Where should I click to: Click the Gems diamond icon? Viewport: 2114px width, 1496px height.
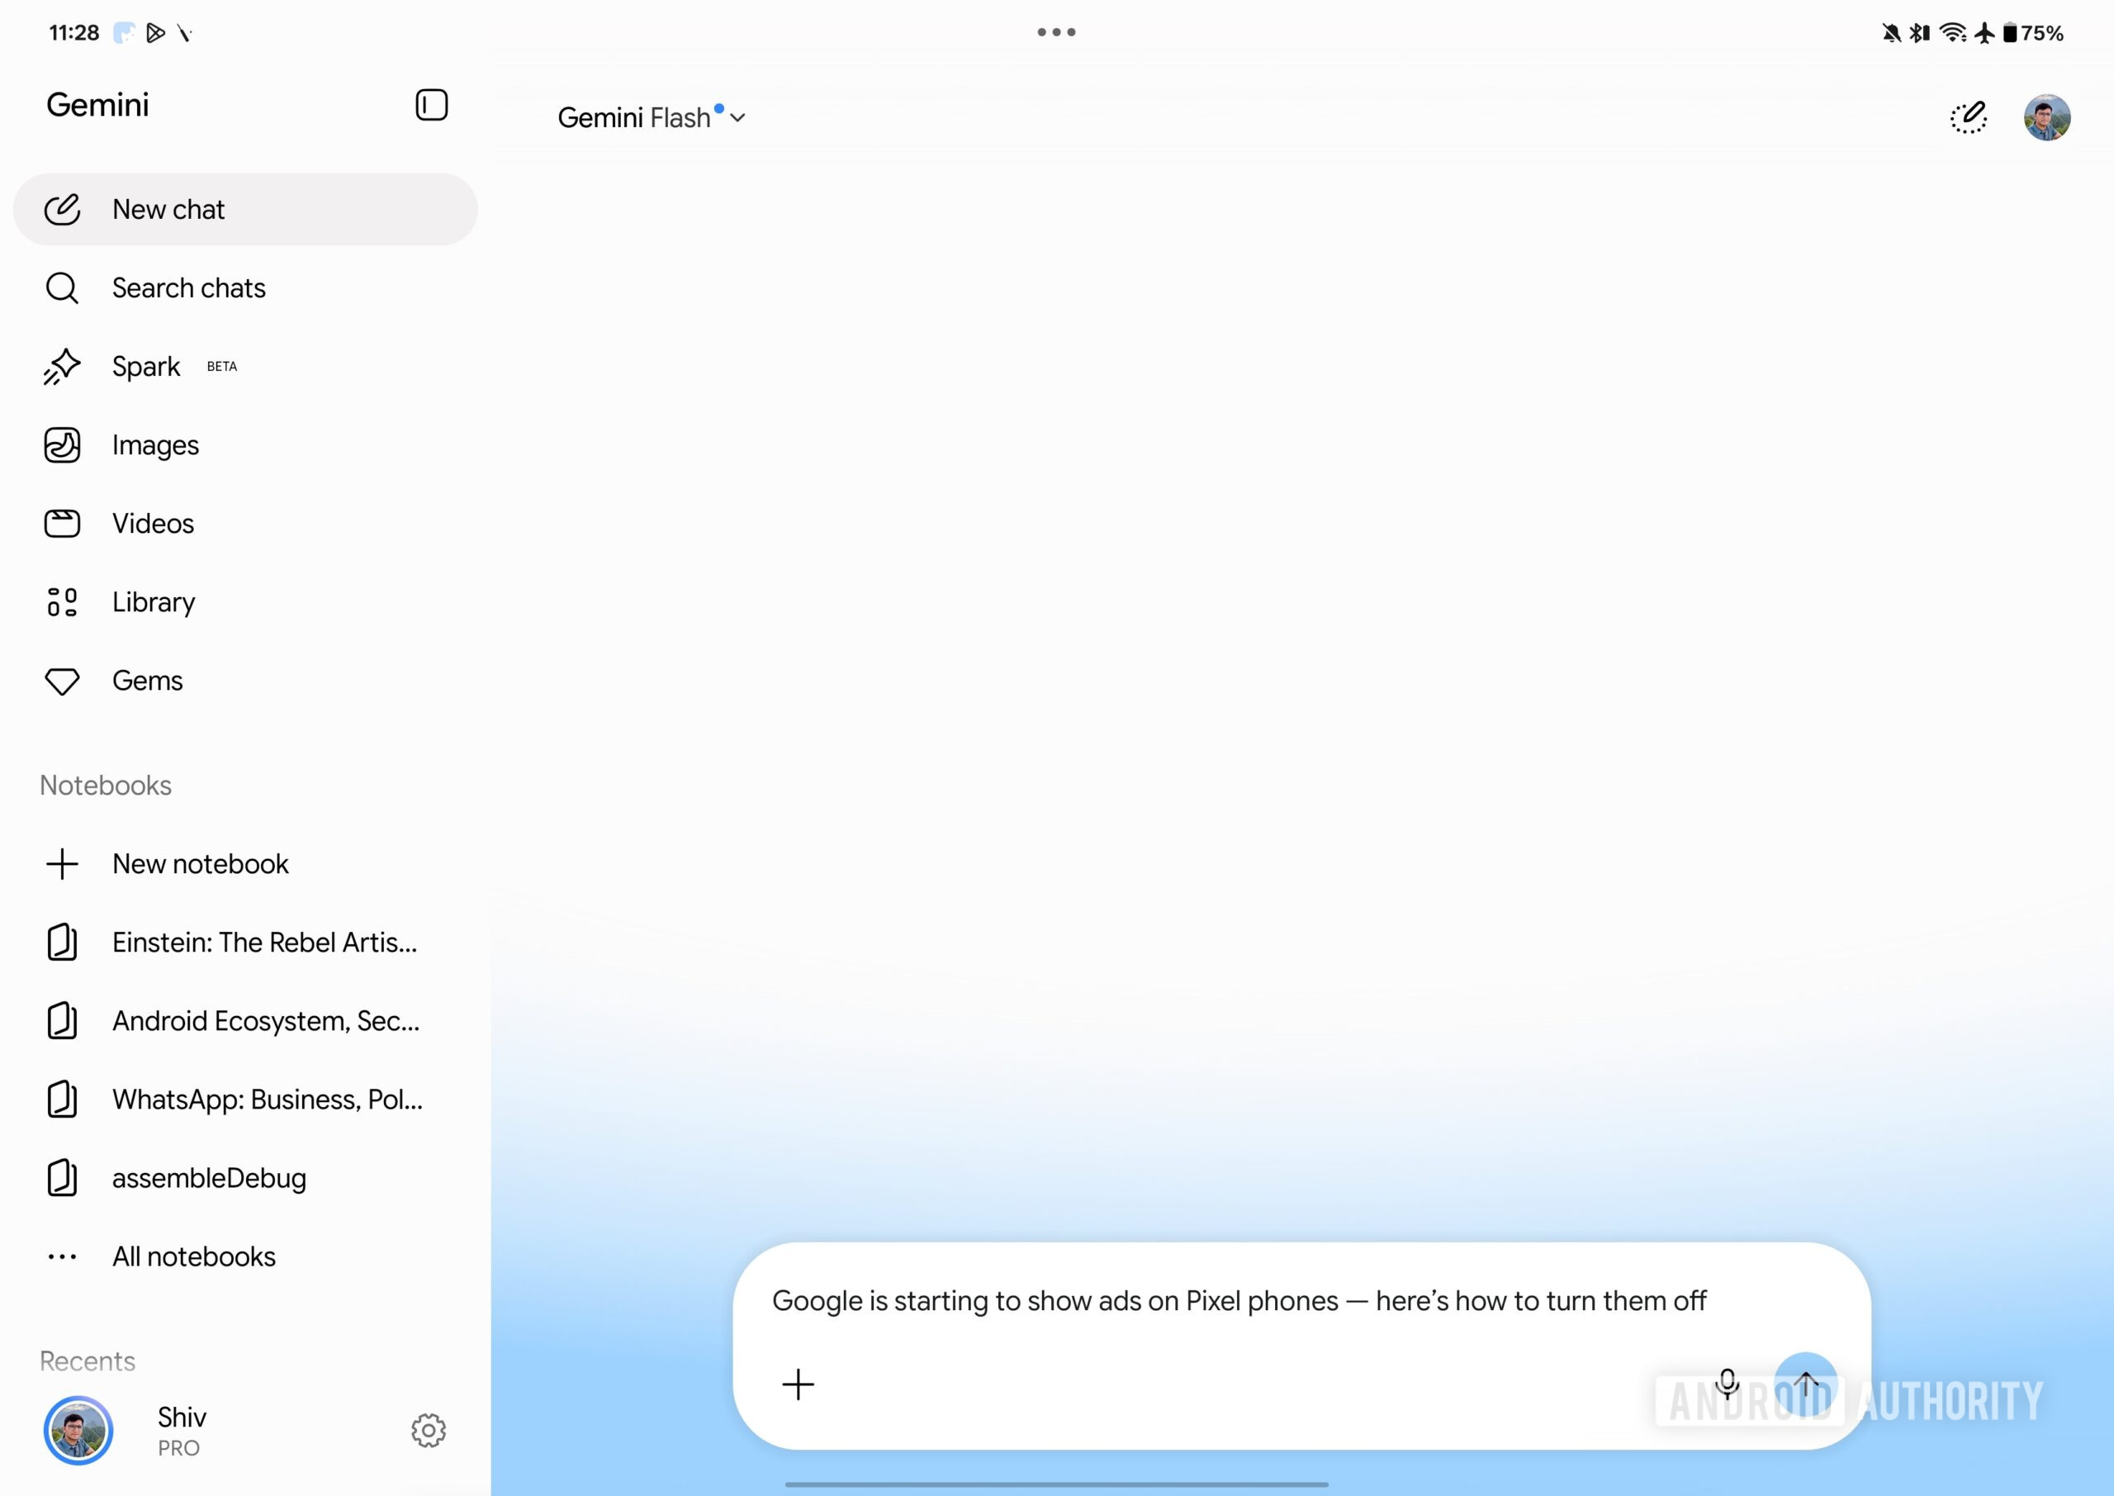pos(62,682)
